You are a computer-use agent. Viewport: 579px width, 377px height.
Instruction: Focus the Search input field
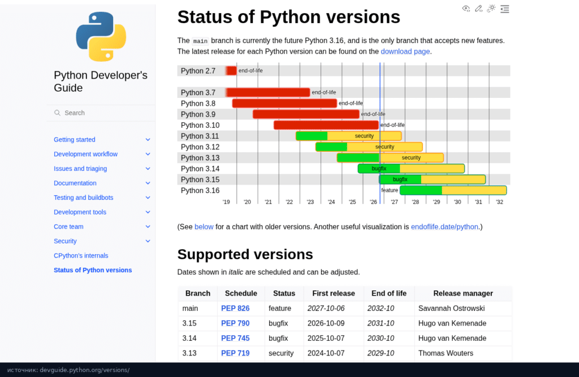click(101, 113)
